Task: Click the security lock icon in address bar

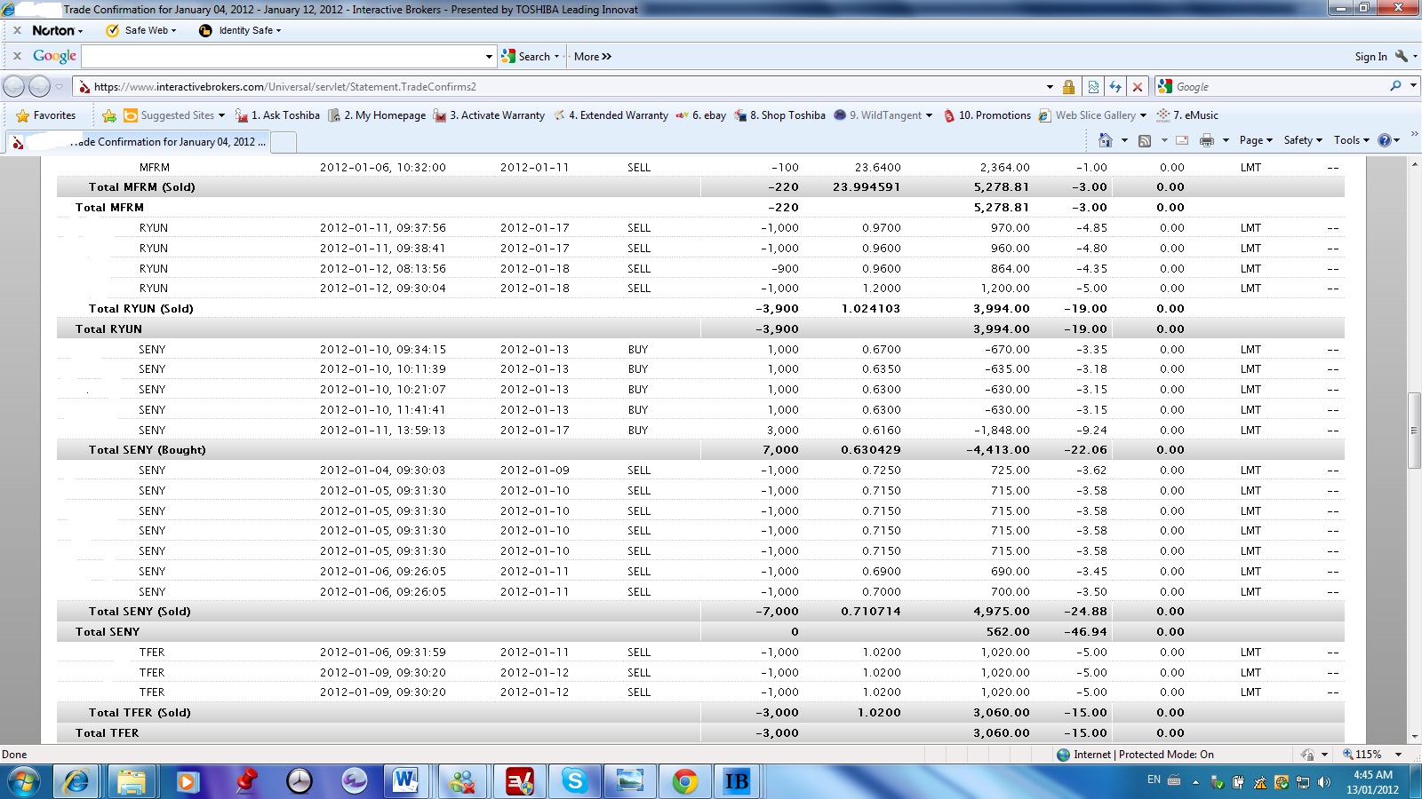Action: click(1068, 87)
